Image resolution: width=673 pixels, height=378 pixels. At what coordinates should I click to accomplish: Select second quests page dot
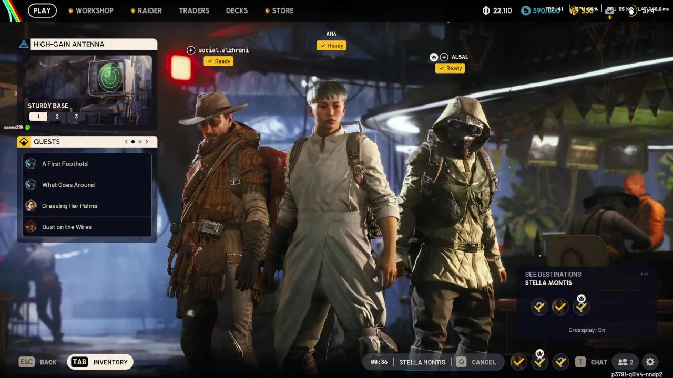tap(140, 142)
